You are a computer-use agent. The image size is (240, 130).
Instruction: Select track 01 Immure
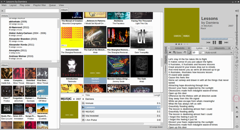tap(121, 103)
